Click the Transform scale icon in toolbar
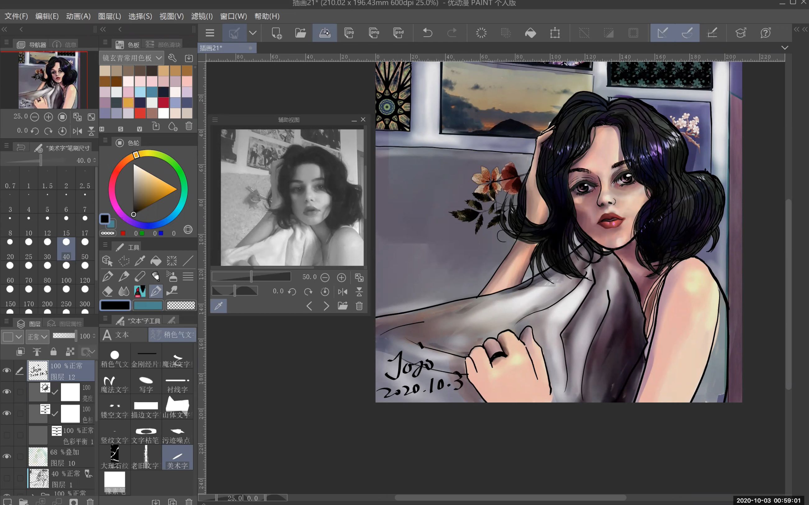This screenshot has width=809, height=505. click(555, 33)
